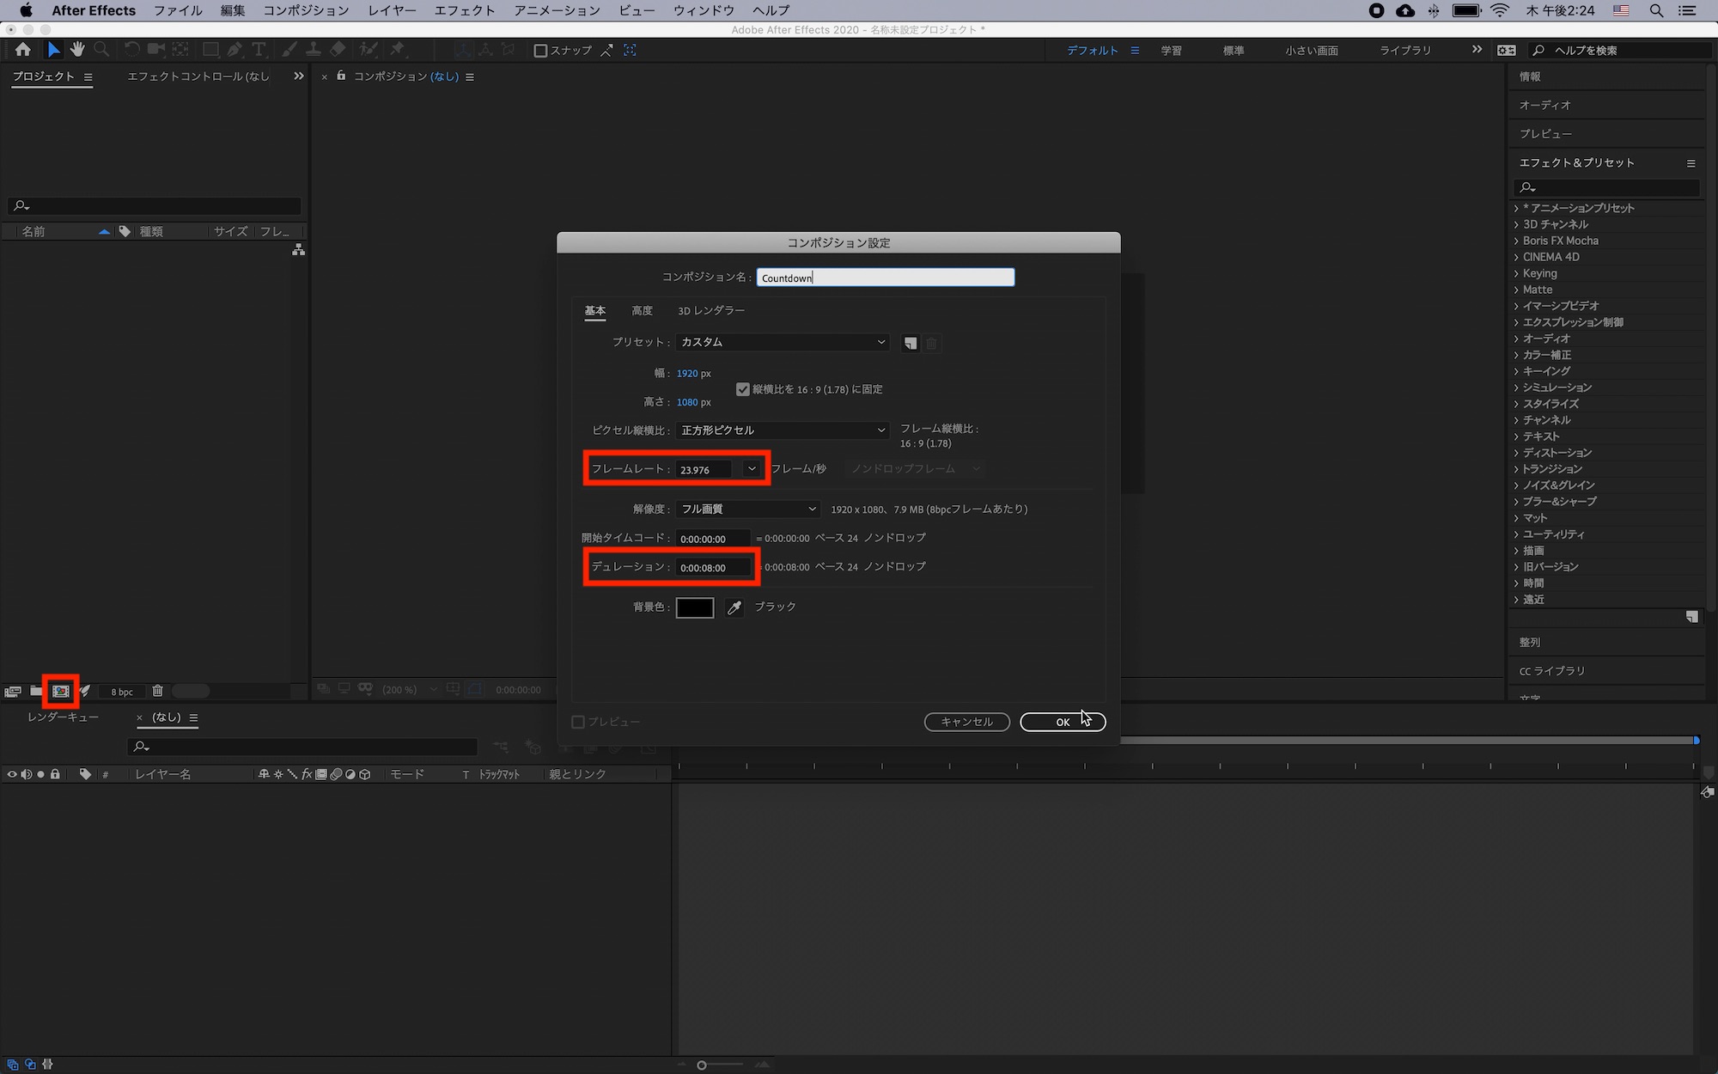
Task: Select the Type tool
Action: click(x=259, y=50)
